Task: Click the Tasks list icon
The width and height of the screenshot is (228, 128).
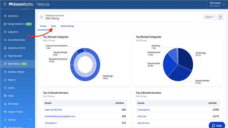Action: pos(5,96)
